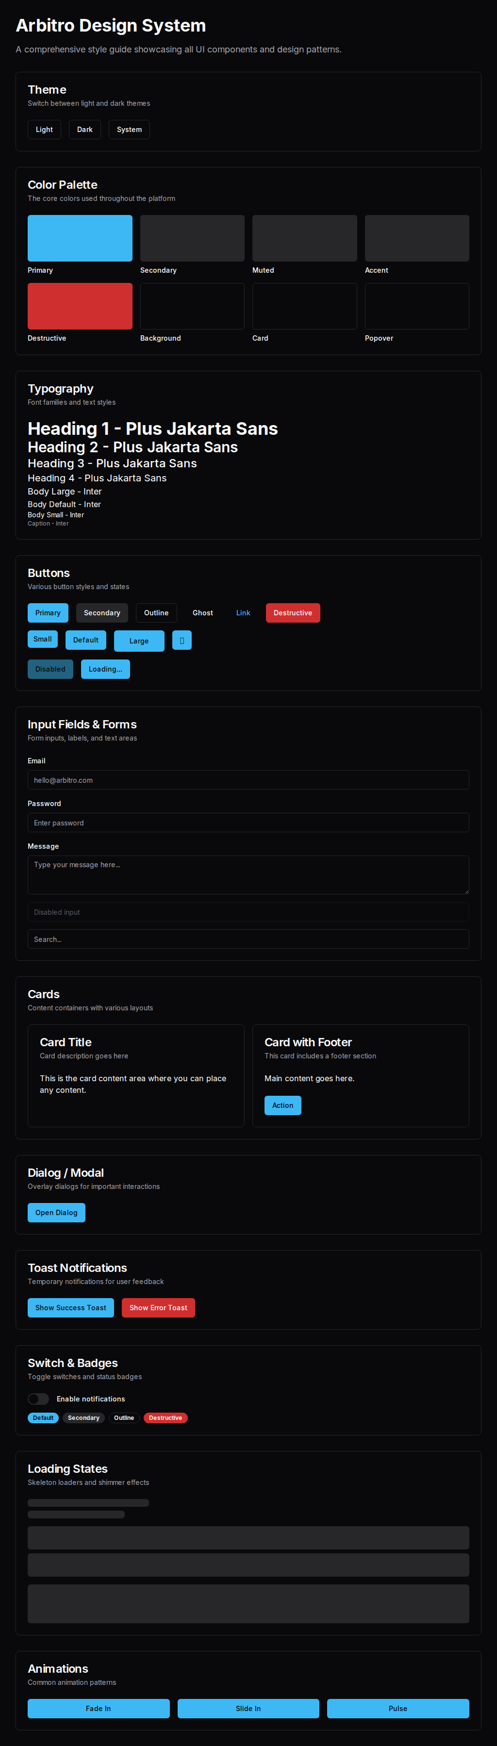Click the Background color swatch

[192, 306]
